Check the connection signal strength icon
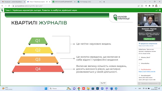Viewport: 162px width, 91px height. pyautogui.click(x=157, y=10)
